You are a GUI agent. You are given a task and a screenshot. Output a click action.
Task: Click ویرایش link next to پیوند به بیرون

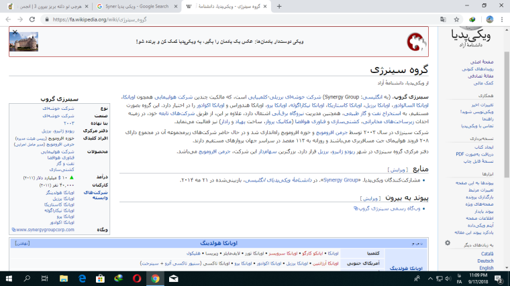pyautogui.click(x=370, y=198)
